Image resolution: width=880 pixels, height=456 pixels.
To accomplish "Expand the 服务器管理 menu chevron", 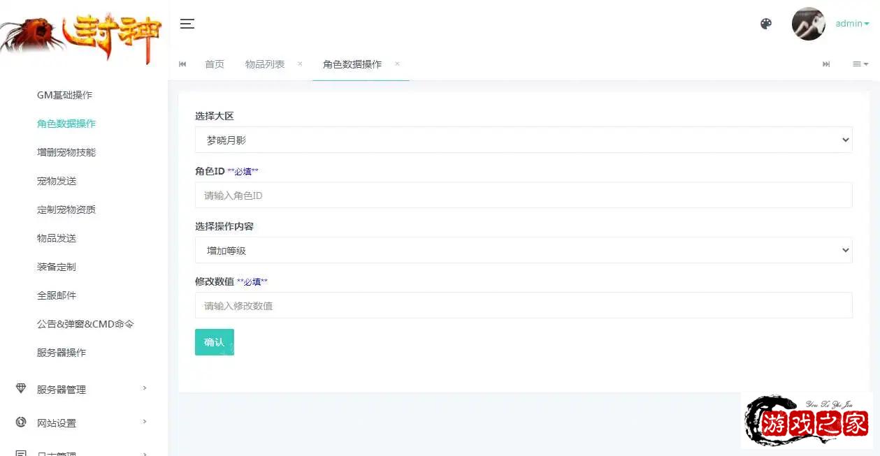I will [145, 388].
